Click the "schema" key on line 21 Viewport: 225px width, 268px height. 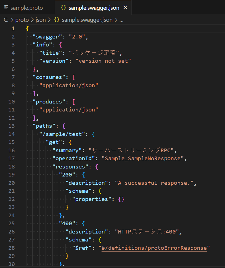[78, 191]
